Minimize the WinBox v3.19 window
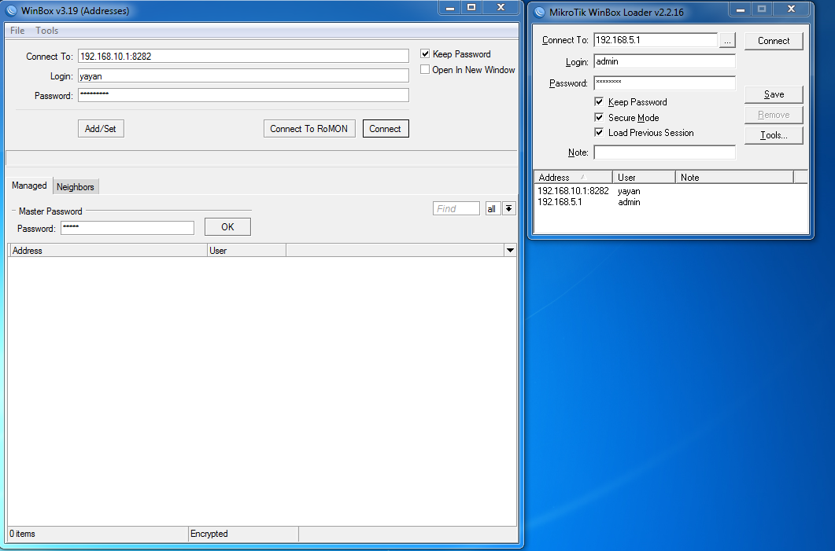835x551 pixels. click(x=450, y=7)
